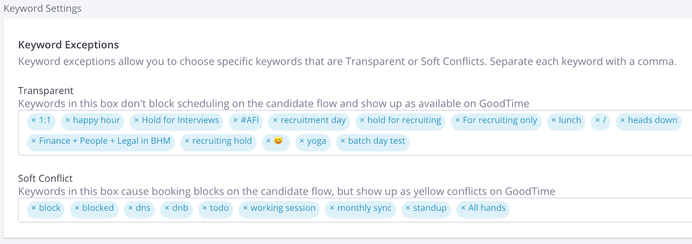Remove the '#AFI' keyword tag
The width and height of the screenshot is (692, 244).
[x=235, y=120]
